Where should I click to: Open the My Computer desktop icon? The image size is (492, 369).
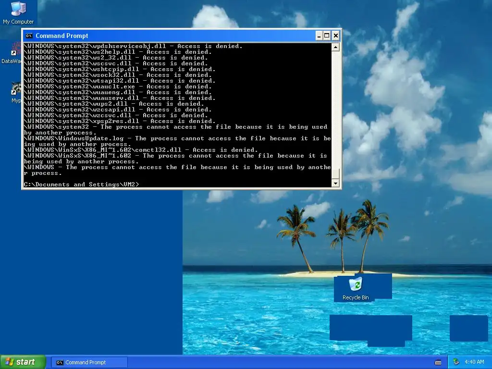[x=18, y=13]
